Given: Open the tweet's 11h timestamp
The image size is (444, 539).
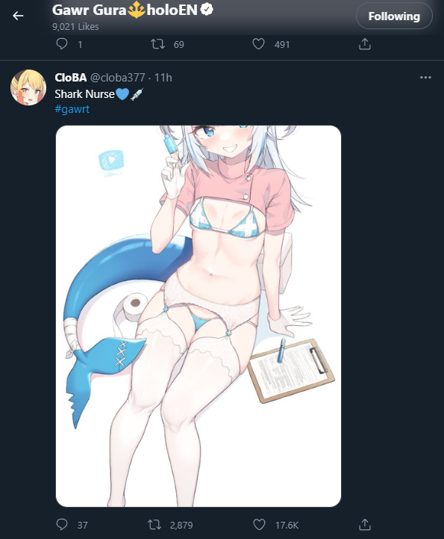Looking at the screenshot, I should tap(163, 78).
